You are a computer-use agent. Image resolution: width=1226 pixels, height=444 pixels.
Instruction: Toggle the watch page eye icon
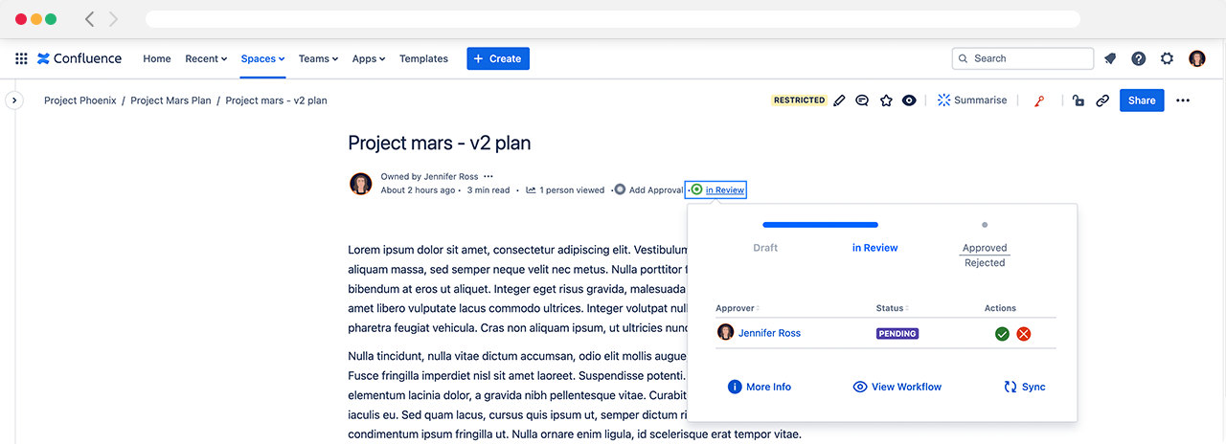[909, 100]
